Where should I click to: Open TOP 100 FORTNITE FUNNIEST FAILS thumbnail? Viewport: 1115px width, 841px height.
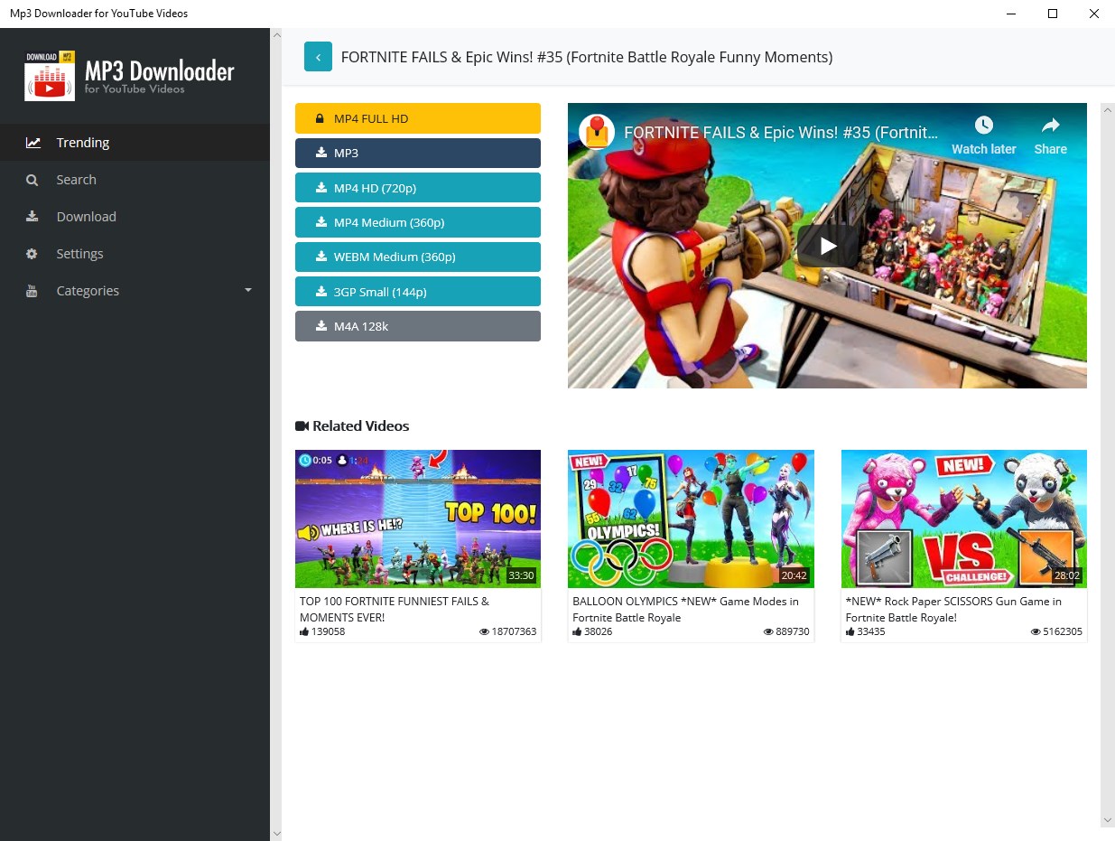418,519
